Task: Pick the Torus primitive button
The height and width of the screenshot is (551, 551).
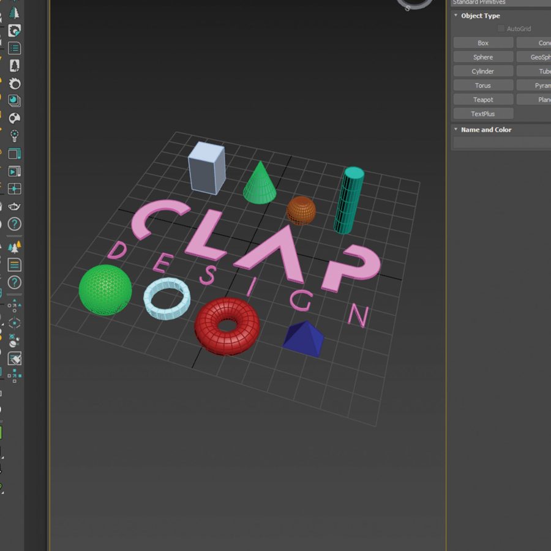Action: (483, 85)
